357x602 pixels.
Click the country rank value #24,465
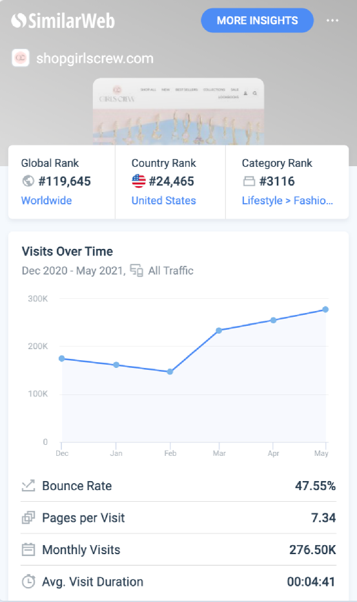(x=172, y=181)
